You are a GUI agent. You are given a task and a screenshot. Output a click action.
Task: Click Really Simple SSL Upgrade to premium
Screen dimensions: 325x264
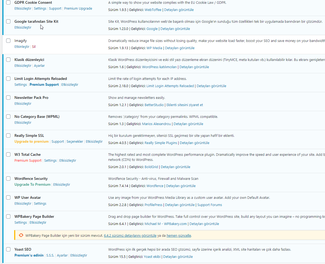click(32, 141)
